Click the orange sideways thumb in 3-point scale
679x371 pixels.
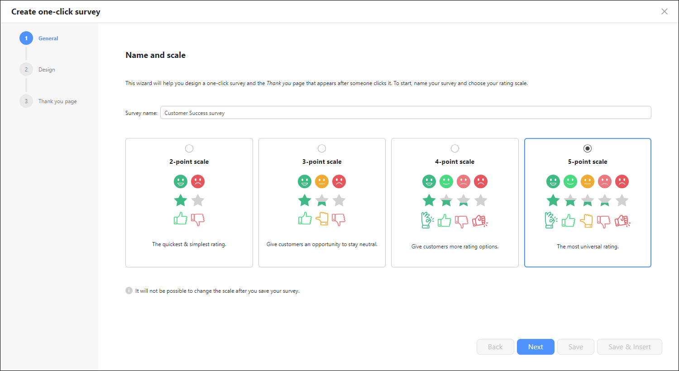322,219
